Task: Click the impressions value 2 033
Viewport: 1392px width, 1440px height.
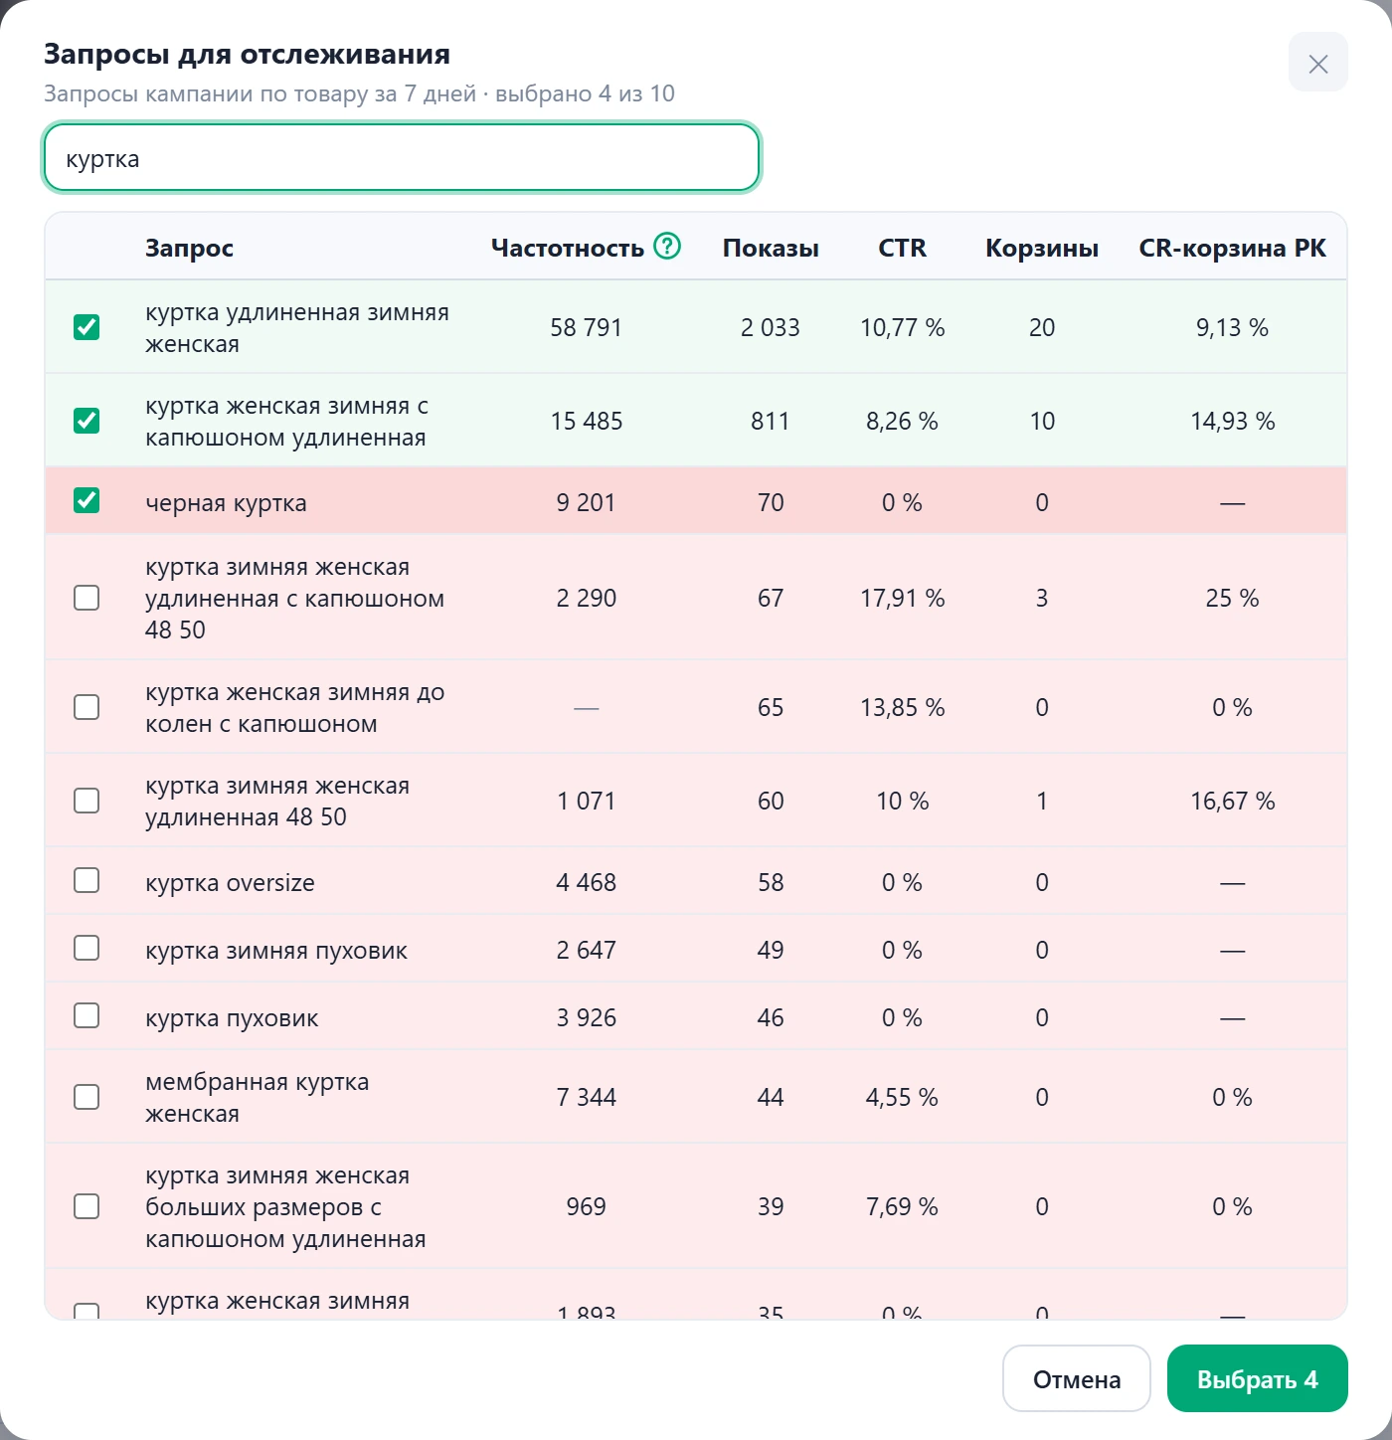Action: point(771,327)
